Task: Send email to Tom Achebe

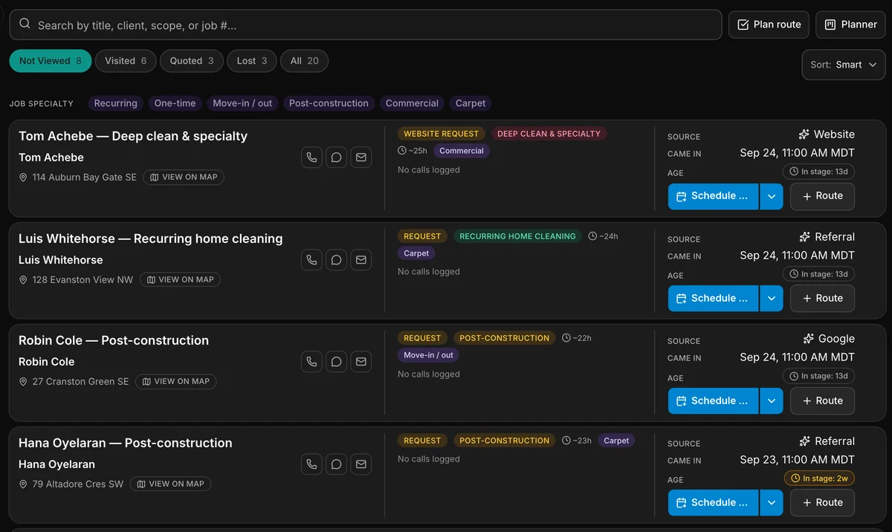Action: pos(361,158)
